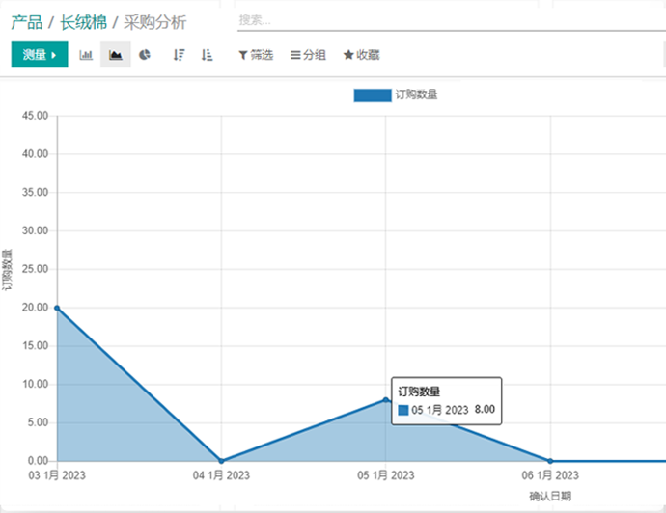The height and width of the screenshot is (513, 666).
Task: Switch to bar chart view
Action: (x=86, y=55)
